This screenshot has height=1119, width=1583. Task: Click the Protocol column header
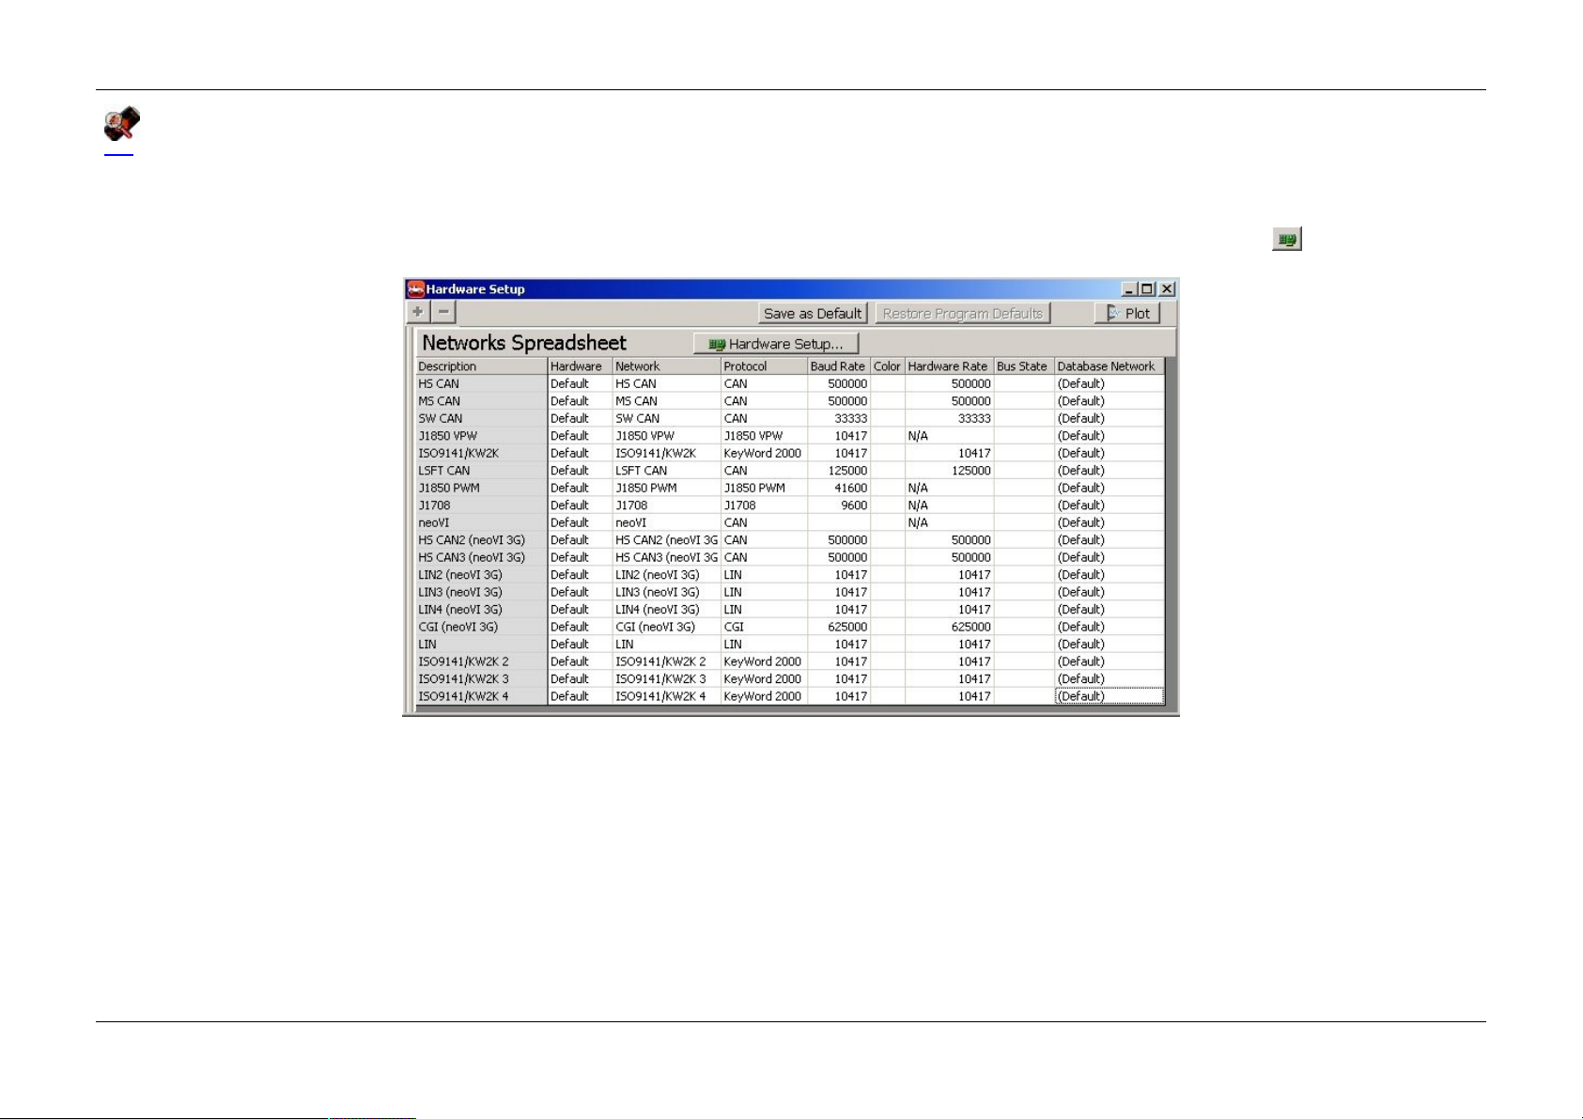764,366
